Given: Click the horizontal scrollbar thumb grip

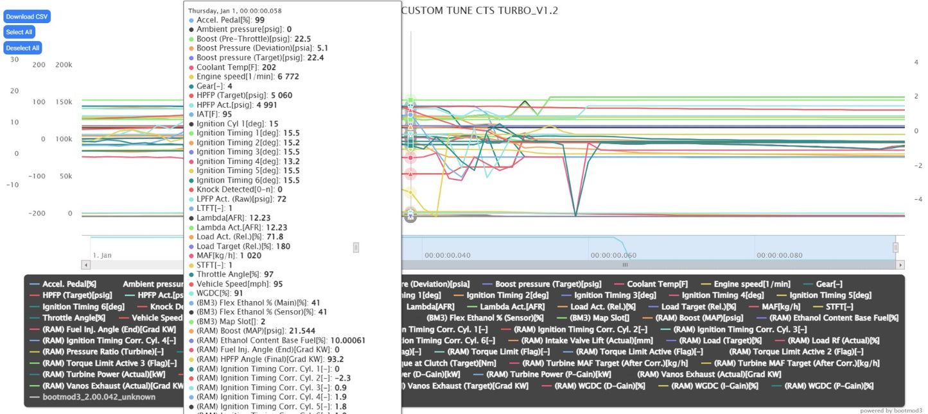Looking at the screenshot, I should pos(624,265).
